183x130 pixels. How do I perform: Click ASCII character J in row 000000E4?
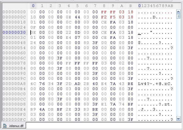[142, 109]
